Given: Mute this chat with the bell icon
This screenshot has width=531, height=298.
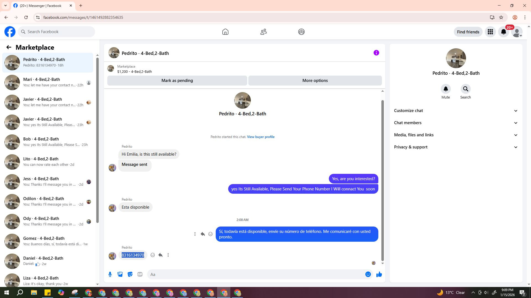Looking at the screenshot, I should click(446, 89).
